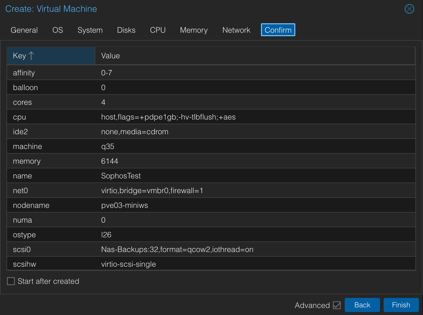Click the ide2 value 'none,media=cdrom'

coord(135,132)
